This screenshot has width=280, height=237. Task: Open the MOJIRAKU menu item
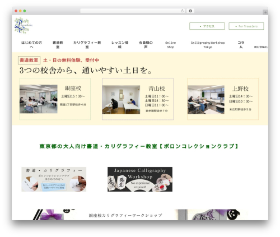(261, 47)
